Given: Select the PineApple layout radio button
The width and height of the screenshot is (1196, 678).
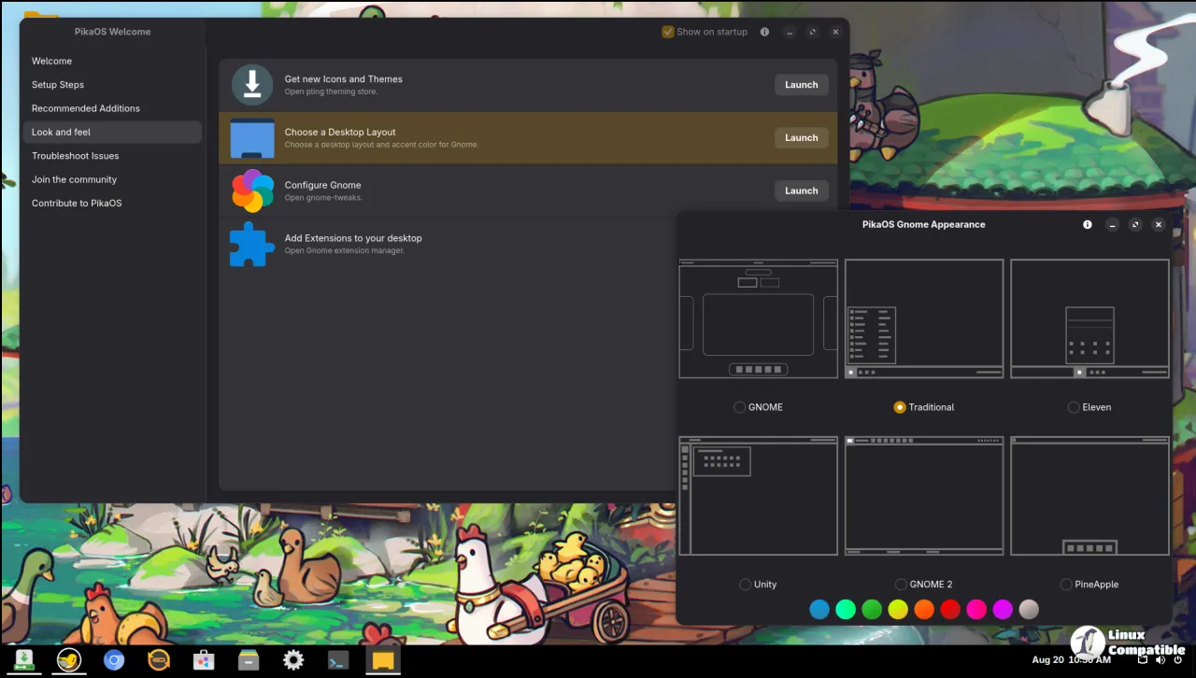Looking at the screenshot, I should [x=1066, y=585].
